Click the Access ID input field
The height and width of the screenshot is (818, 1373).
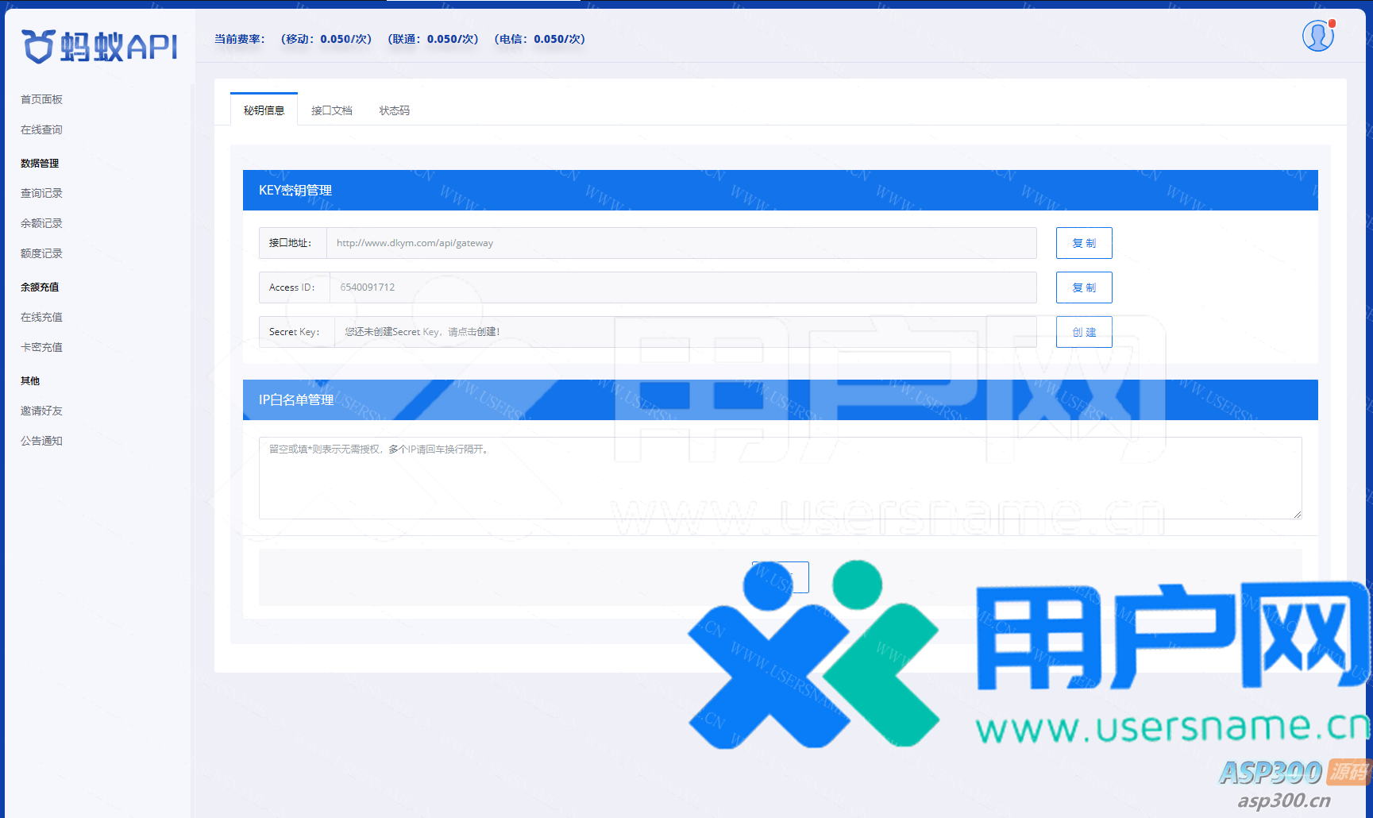(683, 287)
